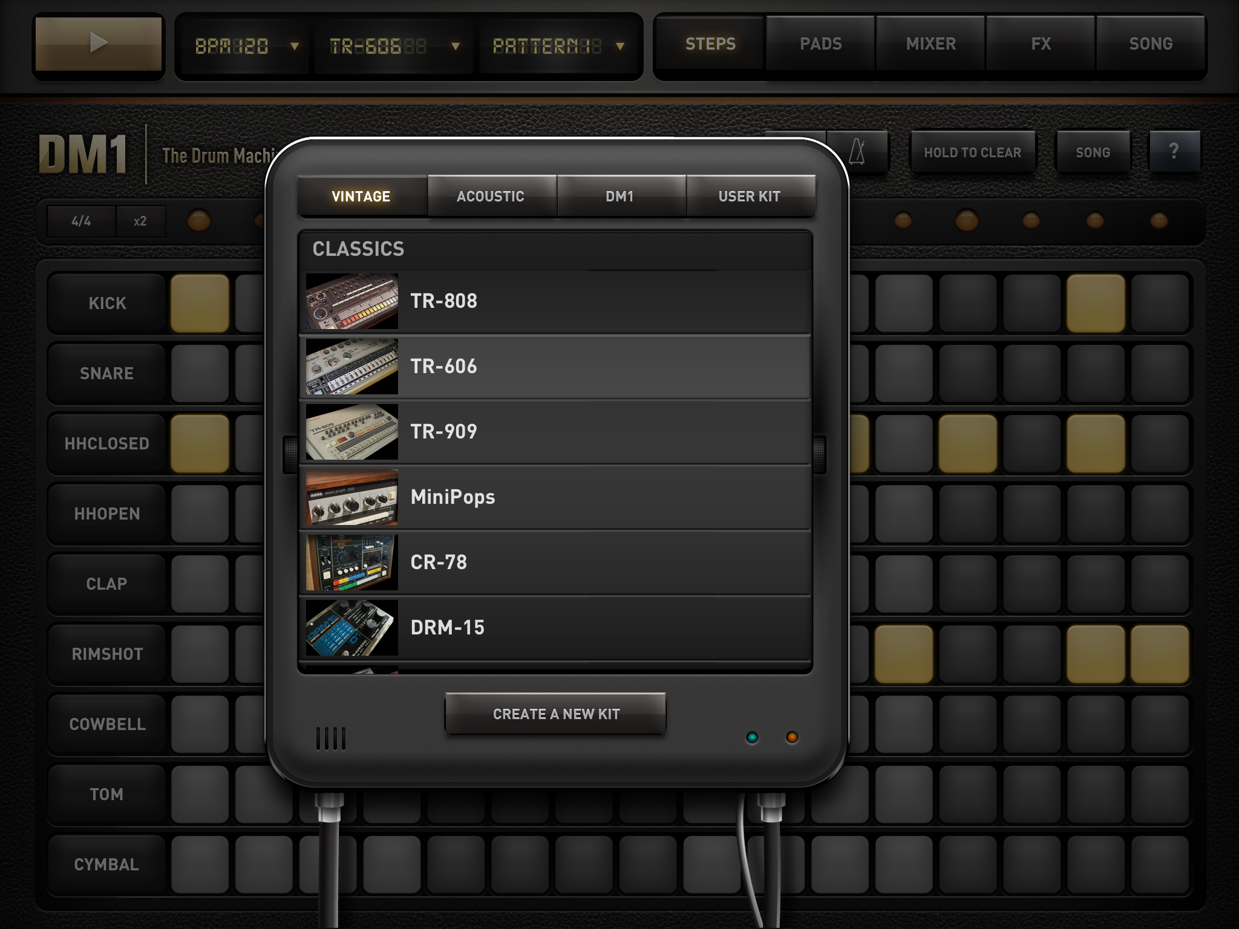The image size is (1239, 929).
Task: Click the x2 pattern length control
Action: click(140, 221)
